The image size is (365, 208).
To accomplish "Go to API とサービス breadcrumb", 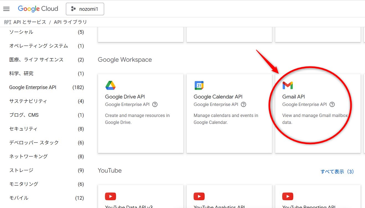I will (x=30, y=22).
